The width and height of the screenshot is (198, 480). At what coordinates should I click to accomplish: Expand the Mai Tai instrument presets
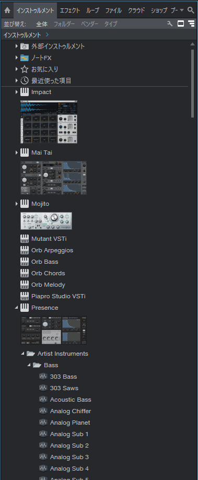(17, 152)
